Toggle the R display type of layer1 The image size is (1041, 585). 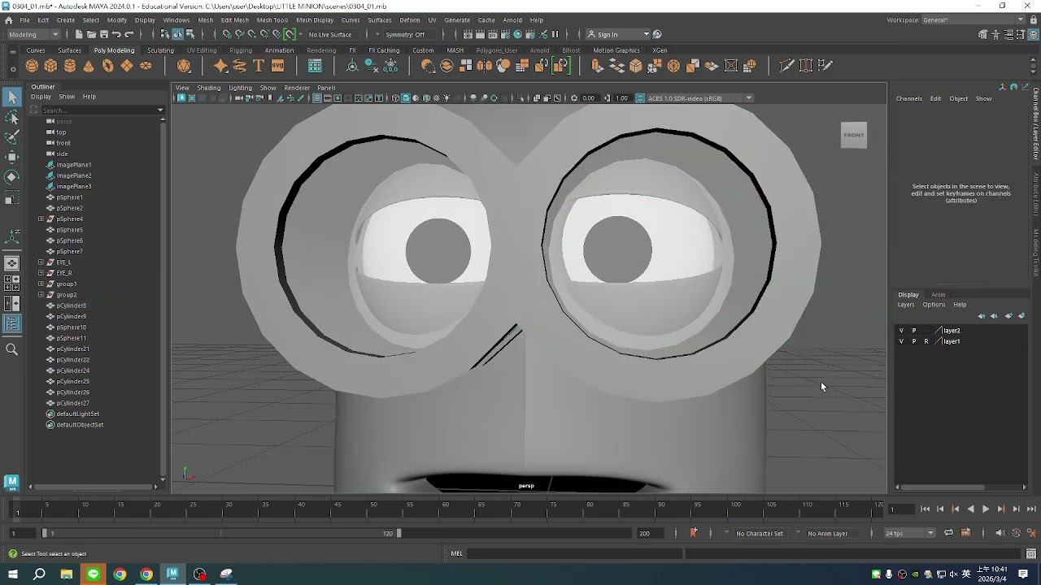coord(926,341)
